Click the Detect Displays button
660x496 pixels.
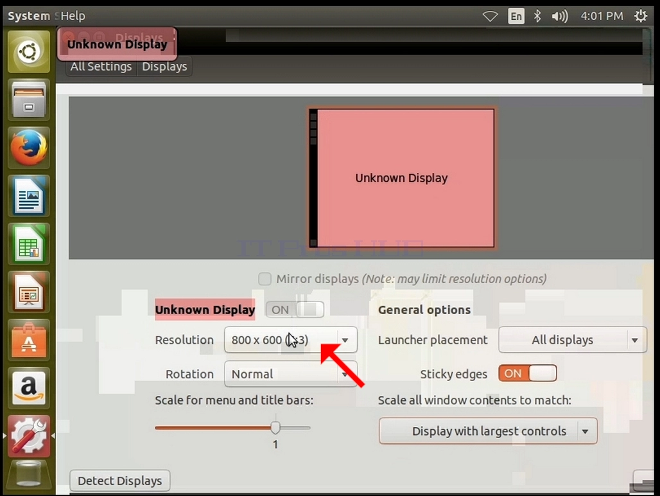[120, 481]
